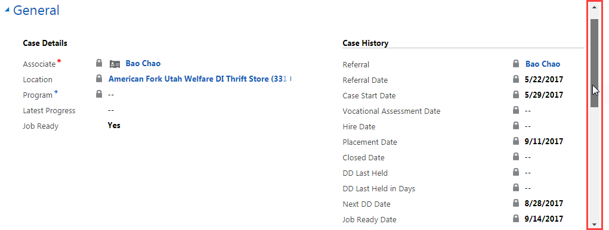Select the Job Ready Yes value

114,125
